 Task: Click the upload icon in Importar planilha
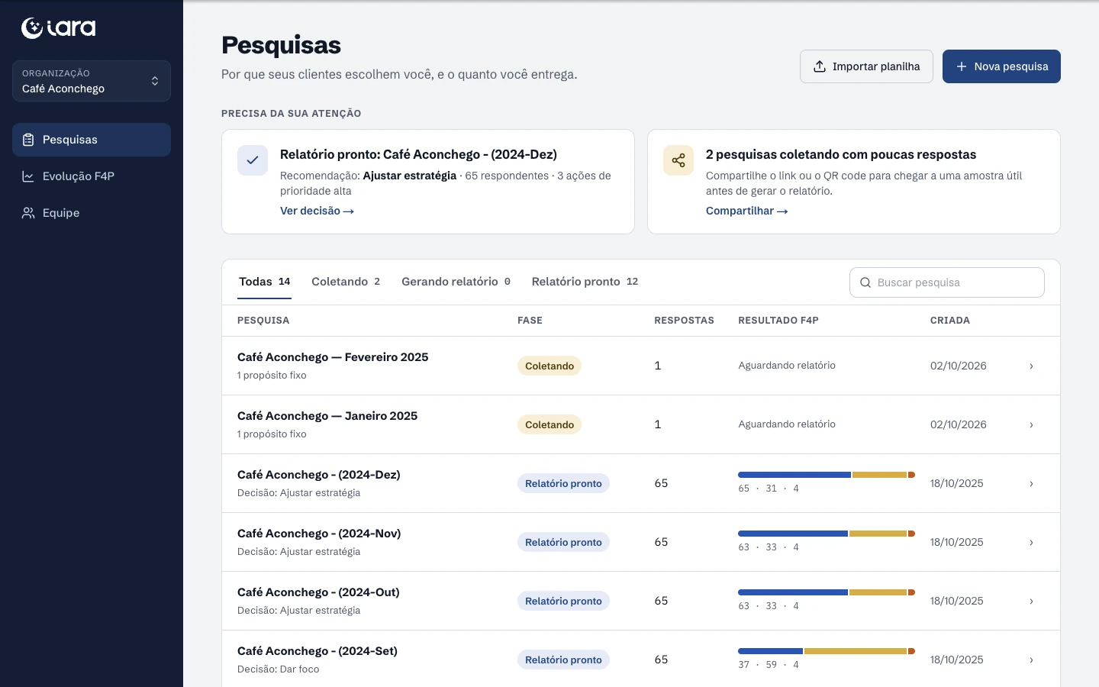click(x=820, y=66)
